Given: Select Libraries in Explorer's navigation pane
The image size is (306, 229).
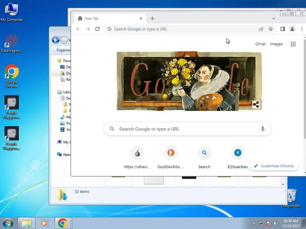Looking at the screenshot, I should [64, 92].
